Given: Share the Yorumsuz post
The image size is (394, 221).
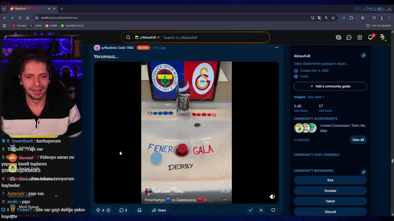Looking at the screenshot, I should pyautogui.click(x=159, y=210).
